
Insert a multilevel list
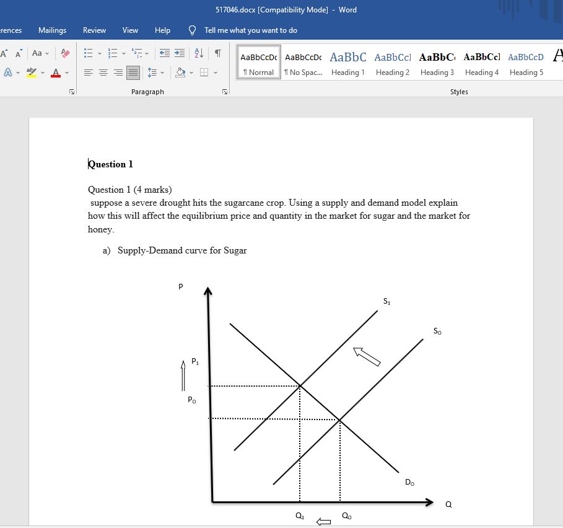coord(137,53)
